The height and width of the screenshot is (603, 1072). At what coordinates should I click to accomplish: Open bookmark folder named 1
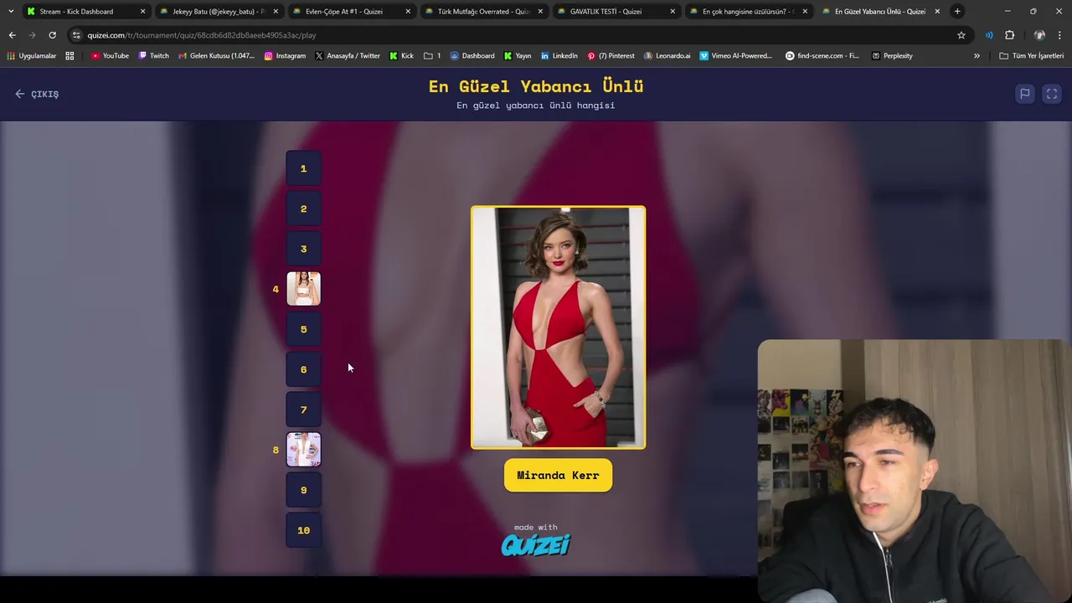point(432,56)
